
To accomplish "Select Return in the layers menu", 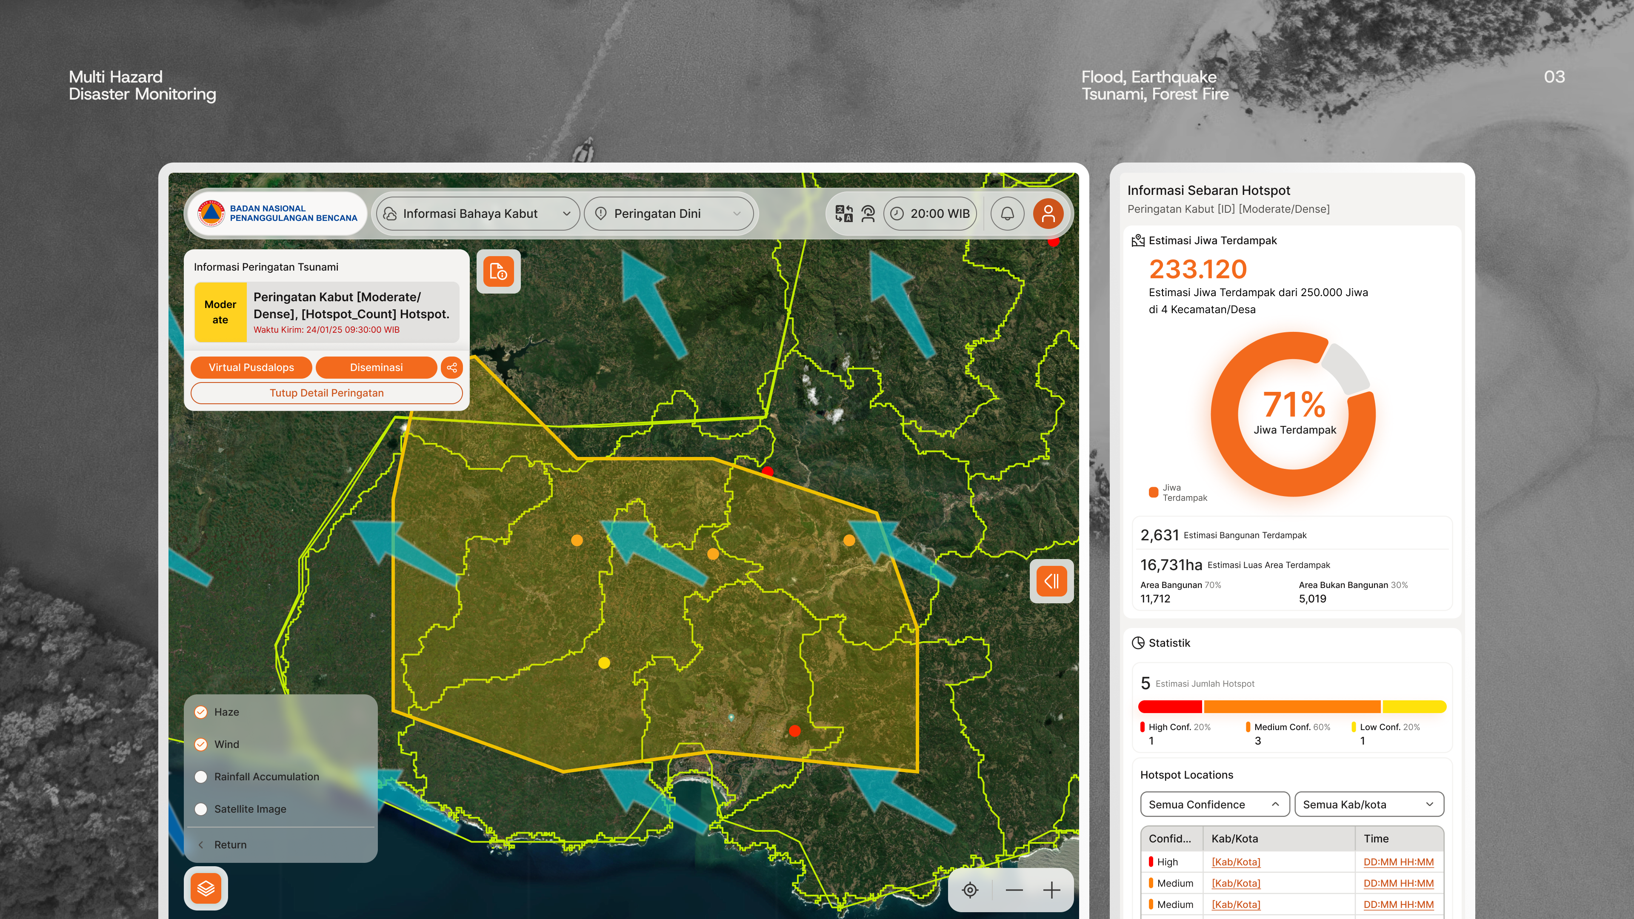I will (x=230, y=845).
